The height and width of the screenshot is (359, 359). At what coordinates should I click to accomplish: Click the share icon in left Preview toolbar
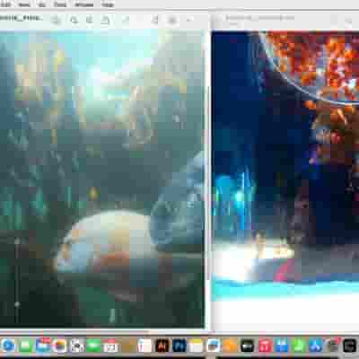click(105, 20)
